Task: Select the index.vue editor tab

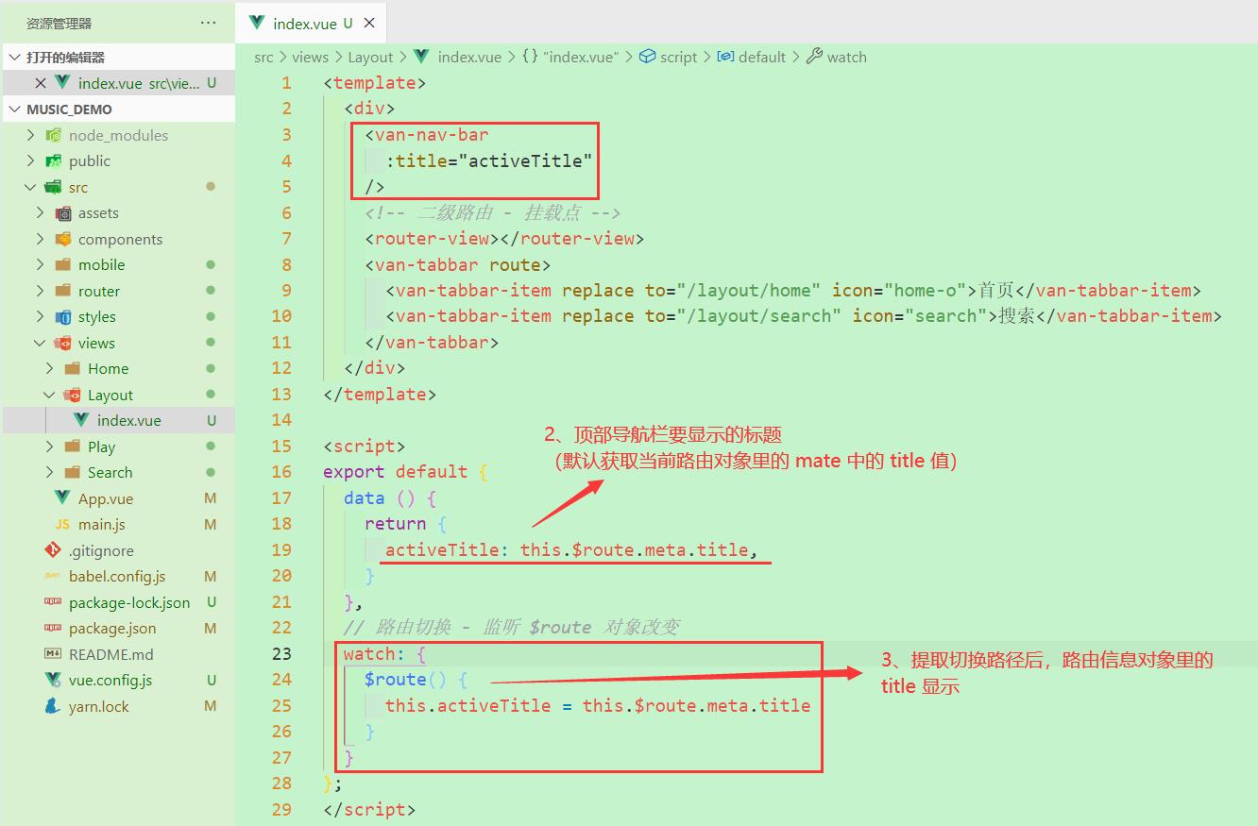Action: point(311,23)
